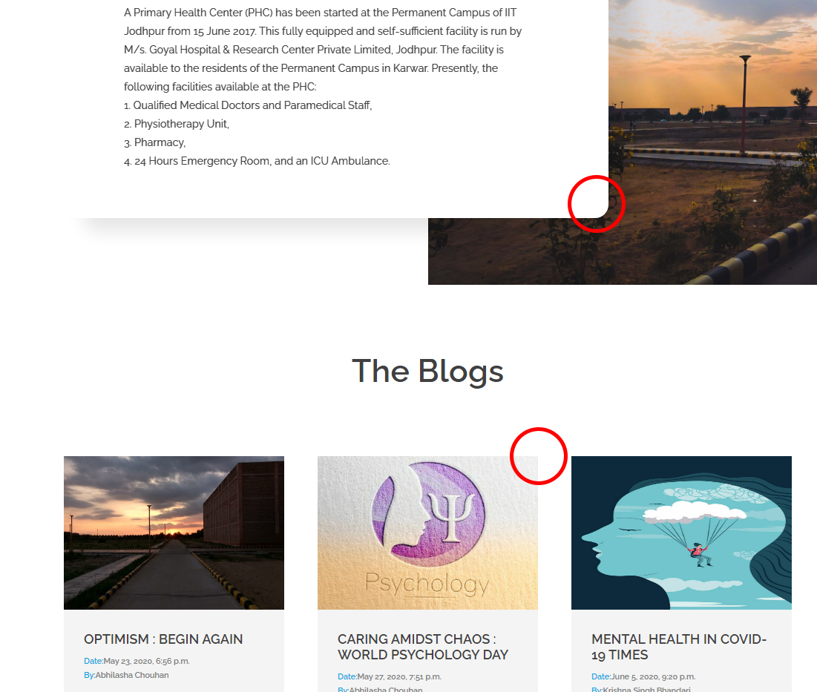This screenshot has height=692, width=817.
Task: Click the parachute head illustration thumbnail
Action: (681, 533)
